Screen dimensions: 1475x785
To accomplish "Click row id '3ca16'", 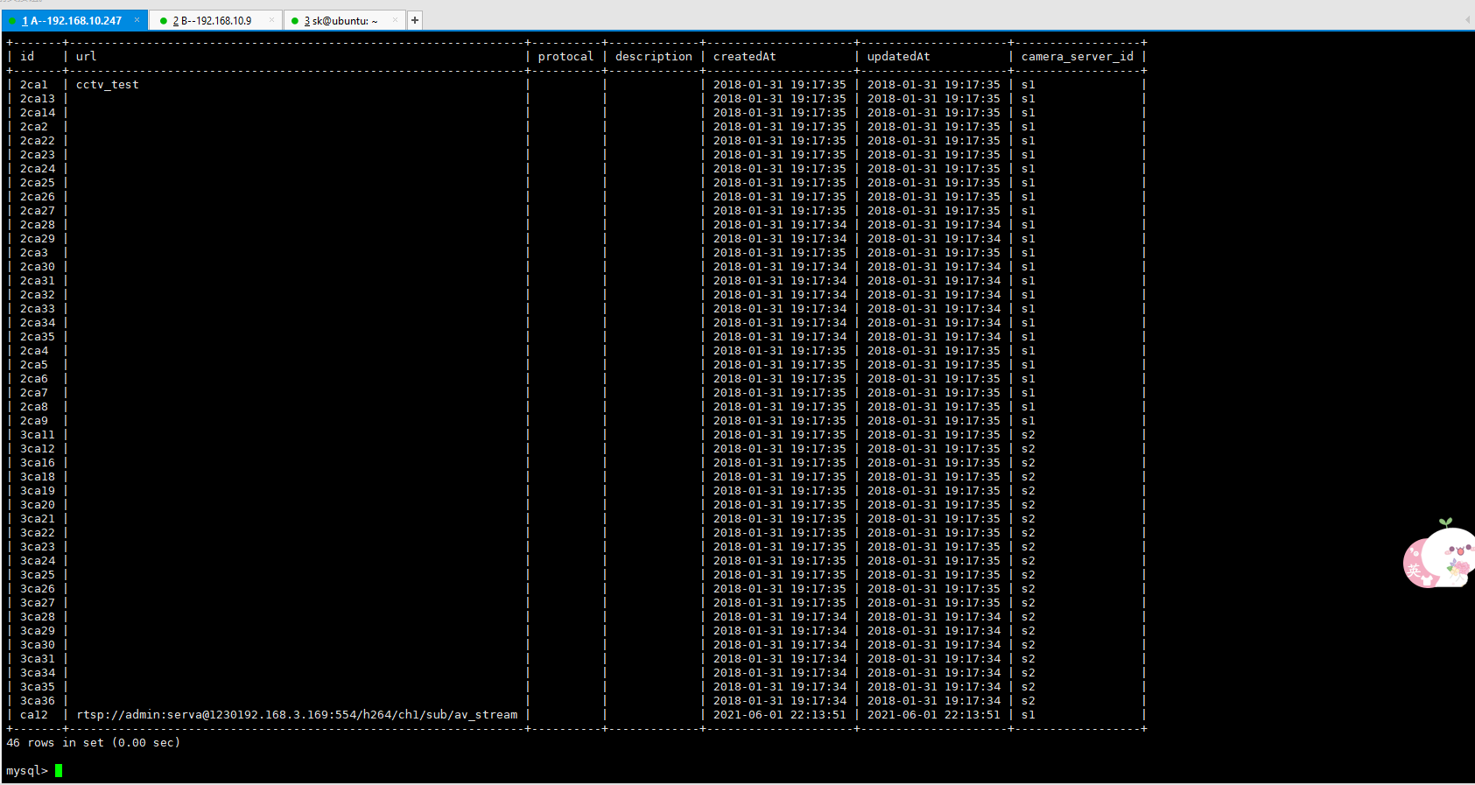I will pos(38,463).
